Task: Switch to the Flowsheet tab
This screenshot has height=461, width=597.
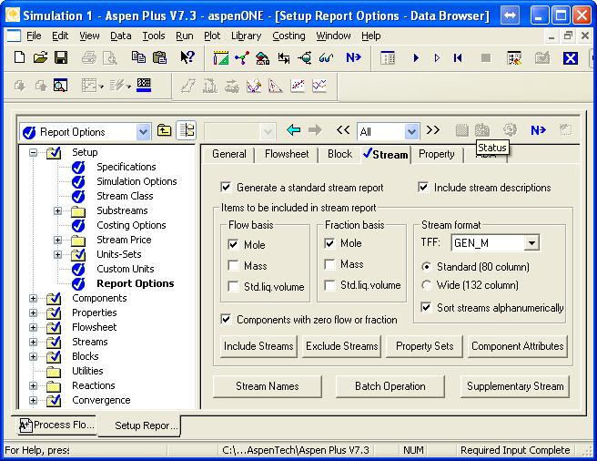Action: (287, 154)
